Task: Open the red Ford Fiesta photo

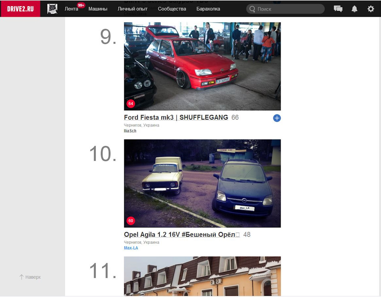Action: tap(202, 66)
